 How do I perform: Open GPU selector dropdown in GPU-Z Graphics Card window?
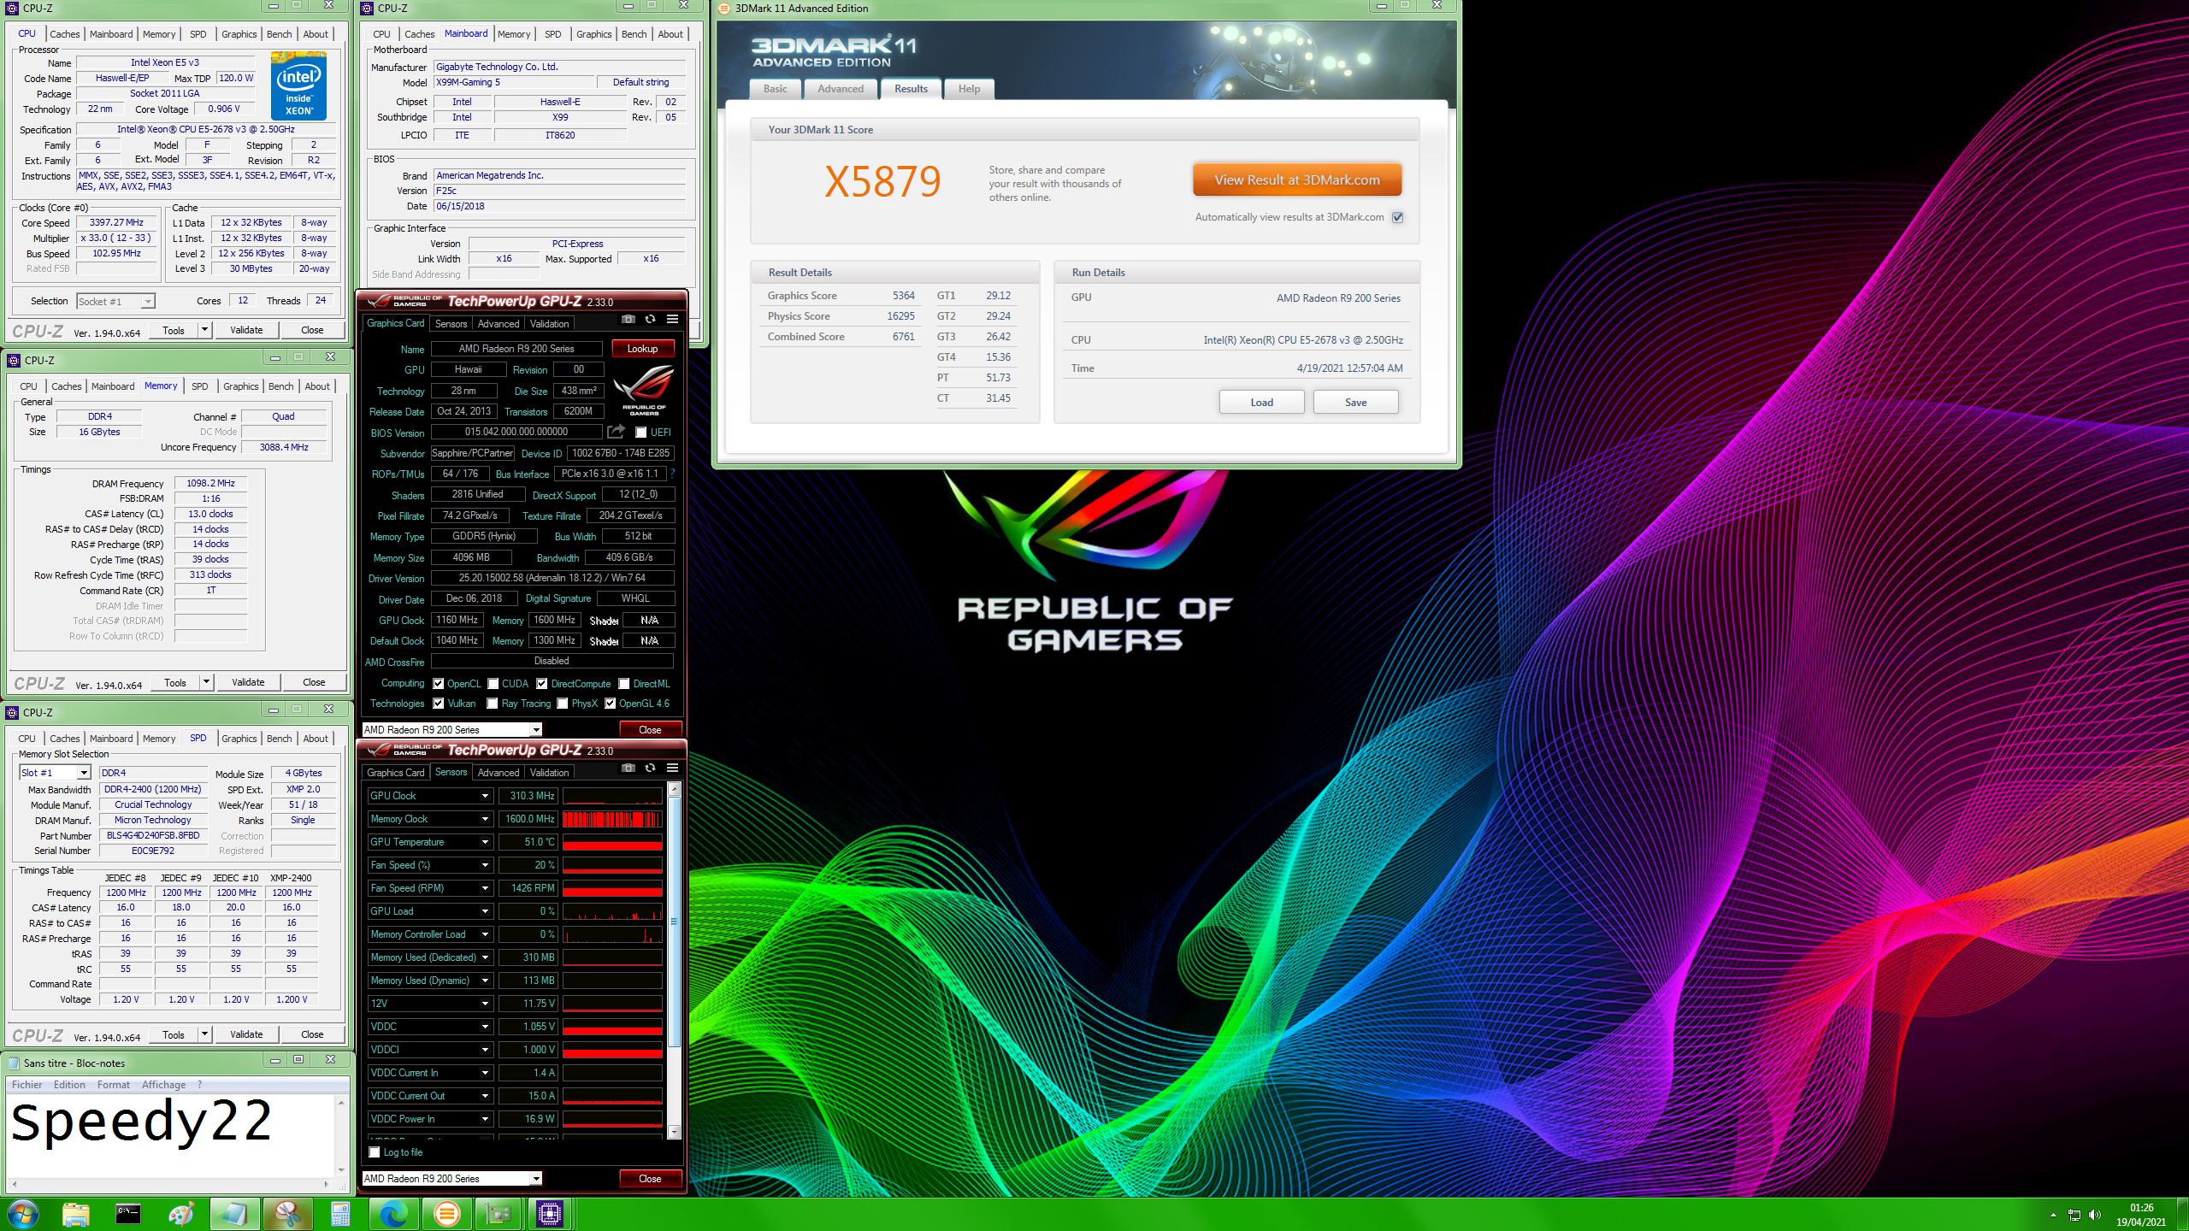coord(451,730)
